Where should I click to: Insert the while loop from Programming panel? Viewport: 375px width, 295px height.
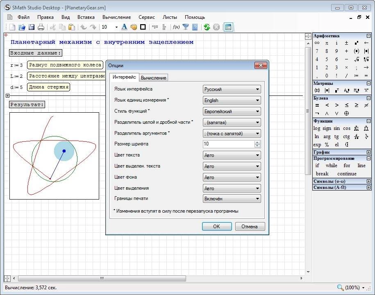[x=331, y=166]
